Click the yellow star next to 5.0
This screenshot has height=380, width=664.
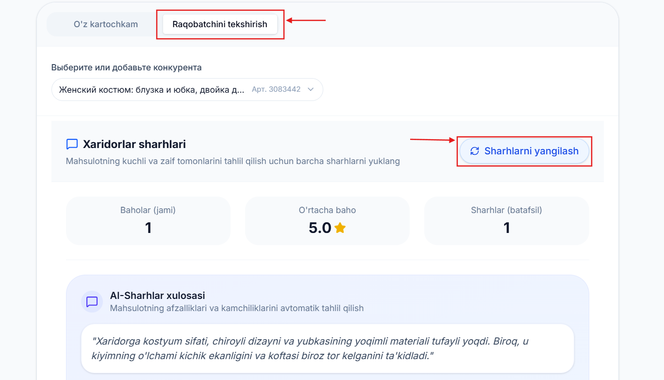340,228
